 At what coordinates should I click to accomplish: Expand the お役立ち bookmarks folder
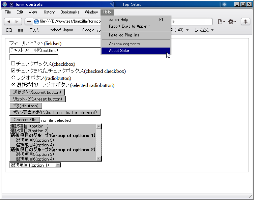coord(204,30)
